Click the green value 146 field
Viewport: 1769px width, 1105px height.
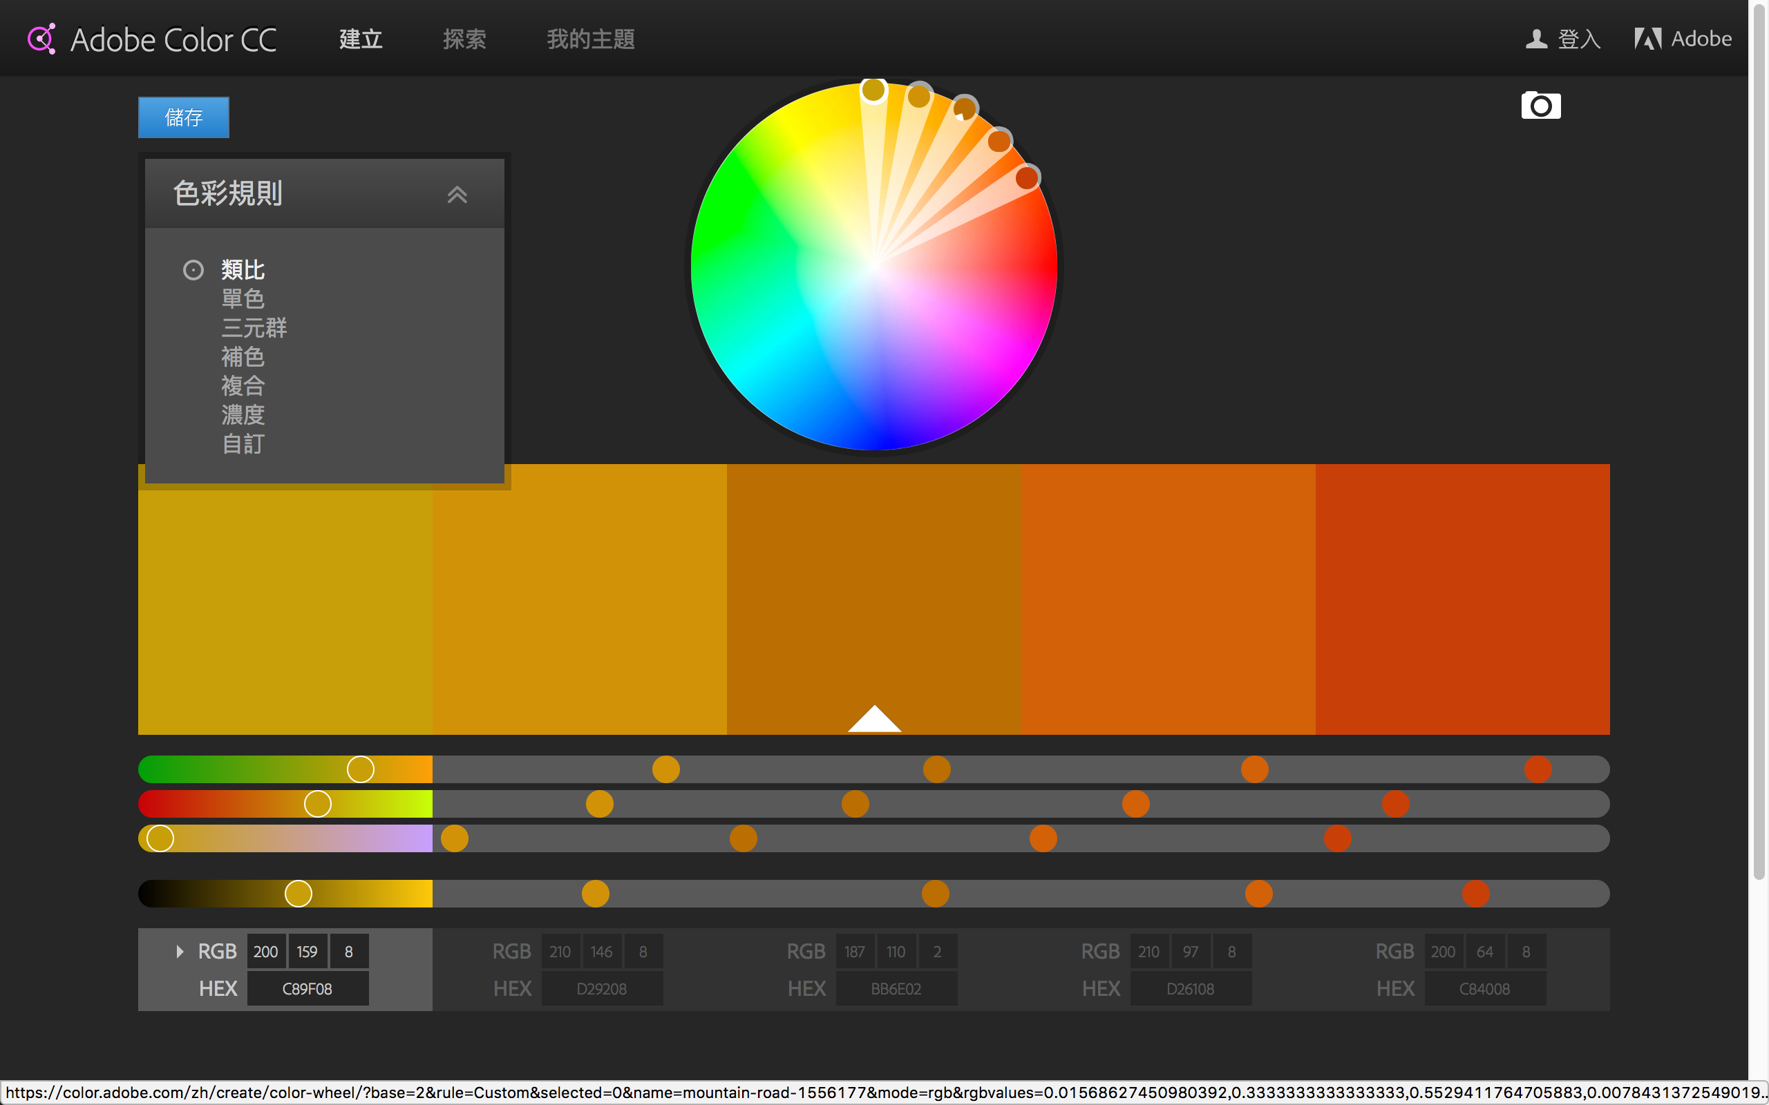(x=603, y=952)
